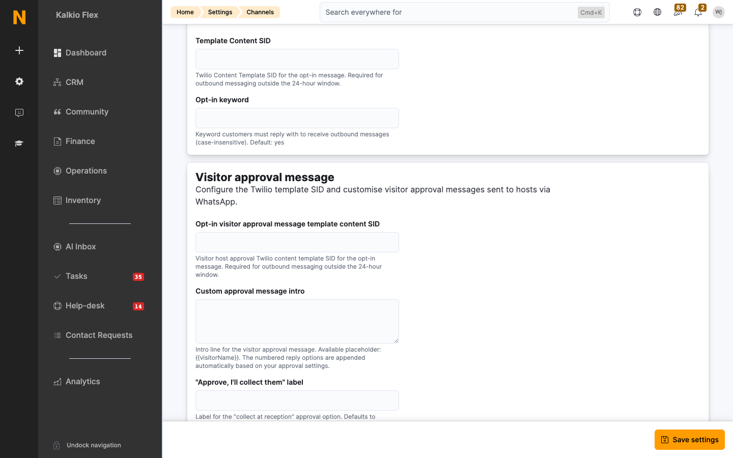The height and width of the screenshot is (458, 733).
Task: Click the Undock navigation lock icon
Action: pyautogui.click(x=57, y=445)
